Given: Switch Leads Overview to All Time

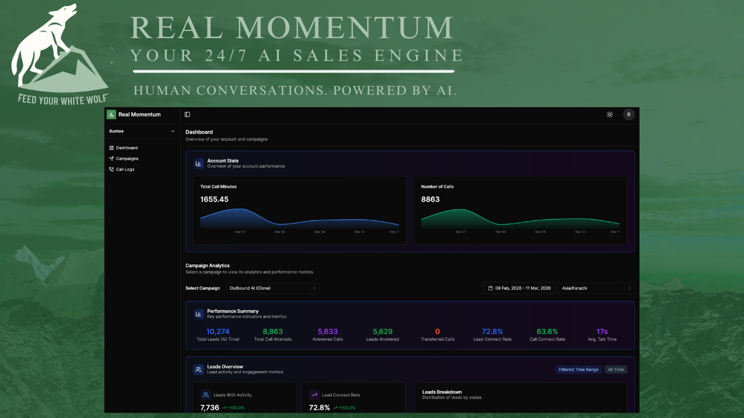Looking at the screenshot, I should point(616,370).
